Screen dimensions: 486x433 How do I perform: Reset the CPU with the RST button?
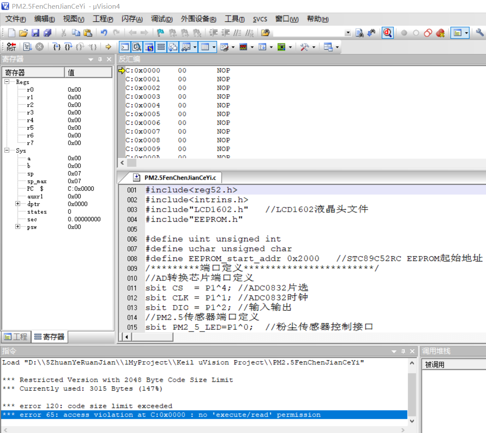pyautogui.click(x=11, y=47)
